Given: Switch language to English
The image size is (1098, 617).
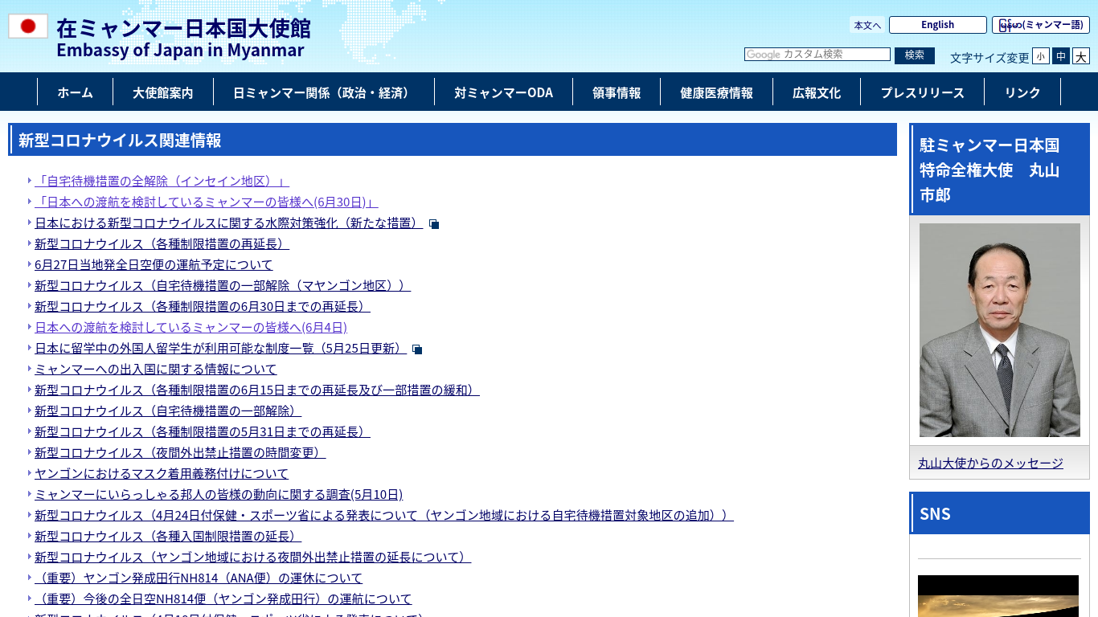Looking at the screenshot, I should pos(937,25).
